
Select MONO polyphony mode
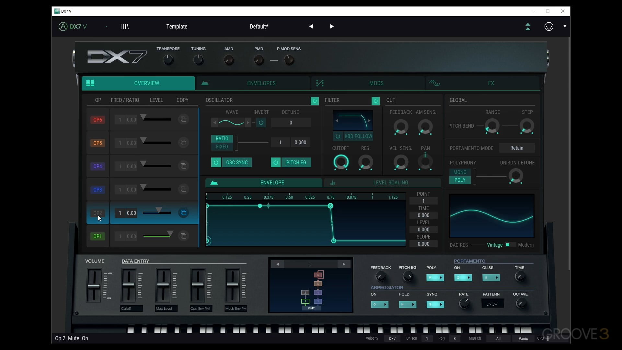point(460,172)
